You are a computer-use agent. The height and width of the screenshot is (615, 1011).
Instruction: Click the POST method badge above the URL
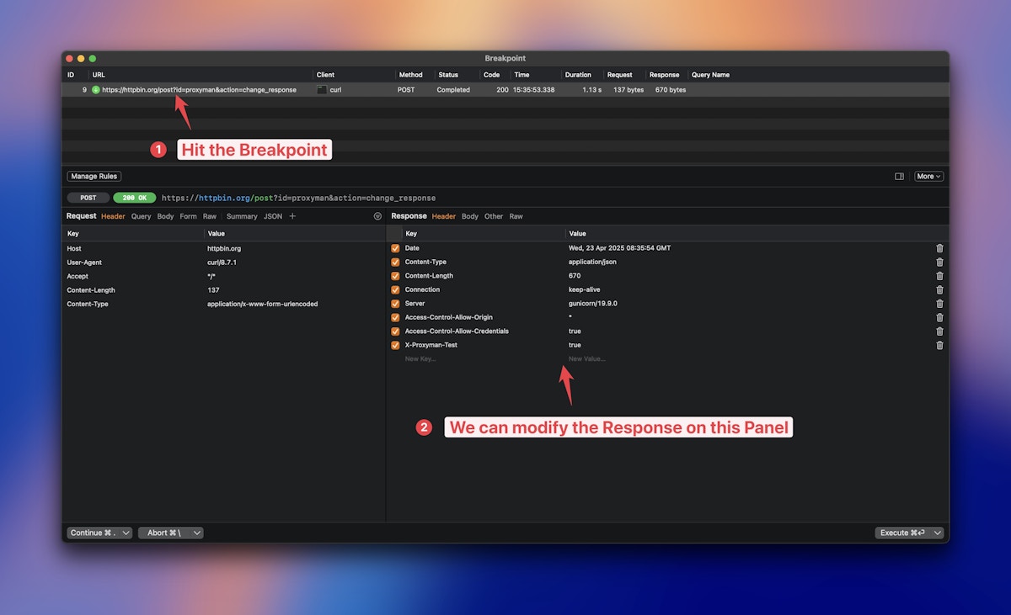coord(87,198)
